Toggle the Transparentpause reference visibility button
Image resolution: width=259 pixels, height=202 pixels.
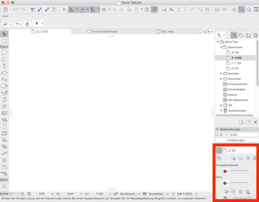220,150
